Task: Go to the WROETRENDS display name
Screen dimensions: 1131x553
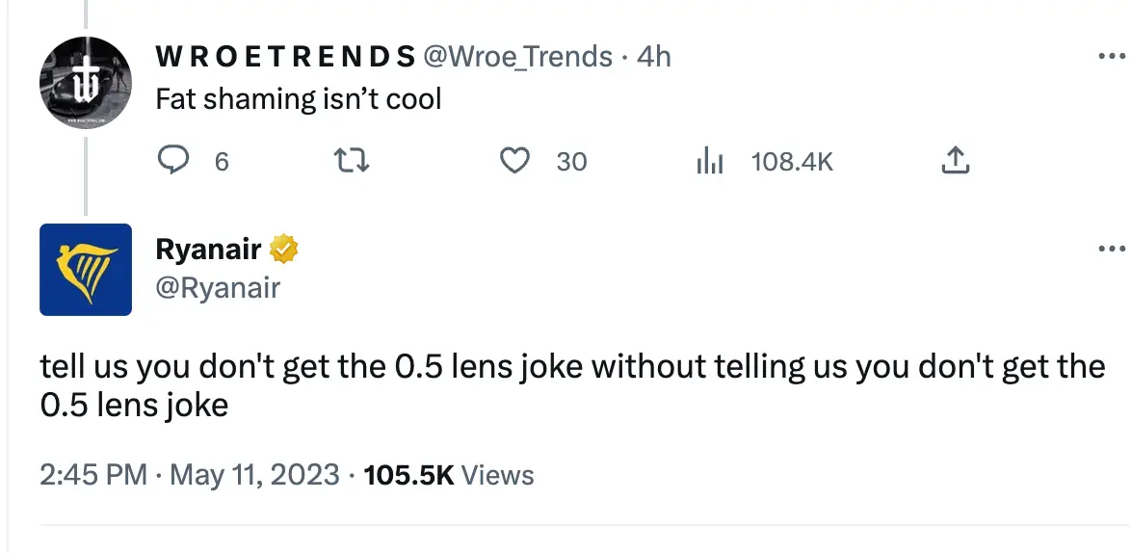Action: click(285, 57)
